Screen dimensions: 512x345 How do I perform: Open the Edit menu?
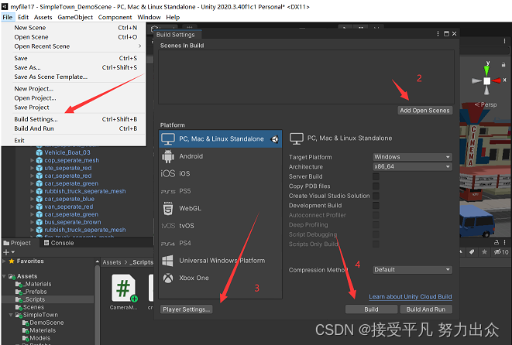tap(23, 17)
